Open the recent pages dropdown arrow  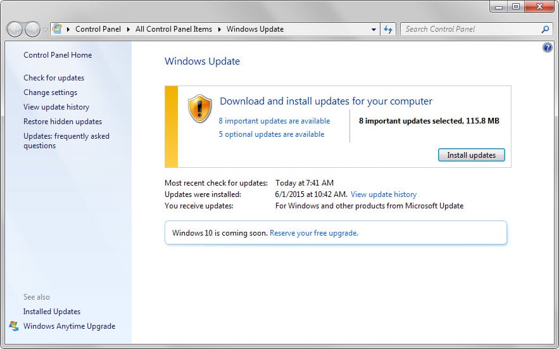point(46,30)
